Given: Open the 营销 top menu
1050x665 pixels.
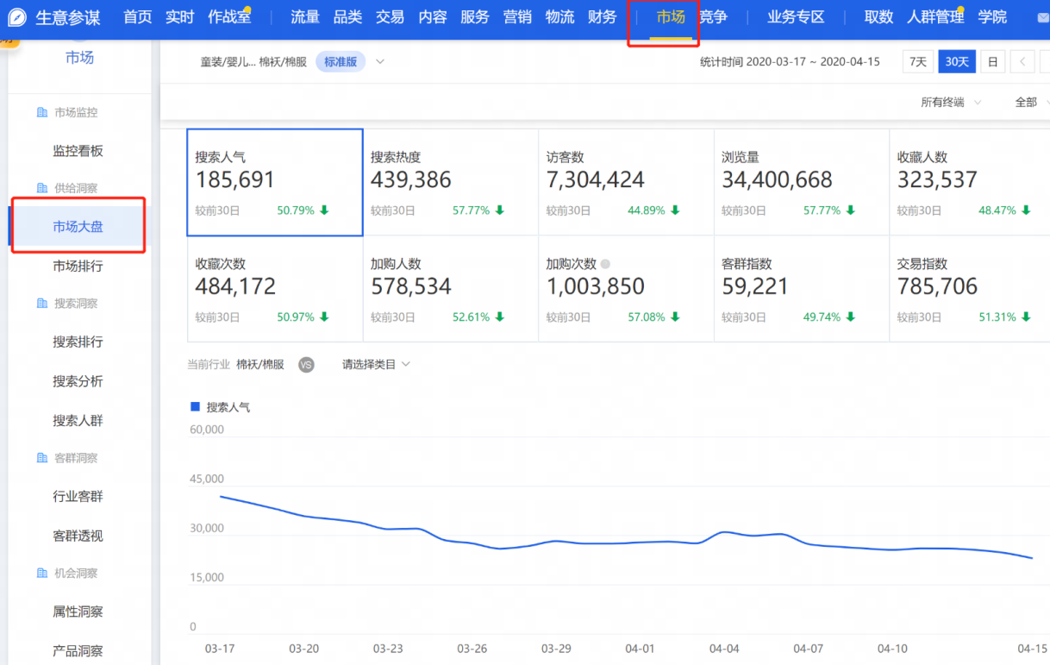Looking at the screenshot, I should click(x=517, y=17).
